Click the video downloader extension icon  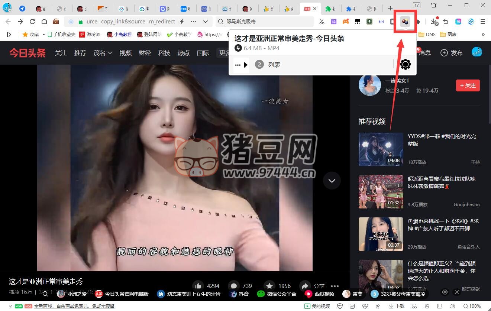point(405,22)
